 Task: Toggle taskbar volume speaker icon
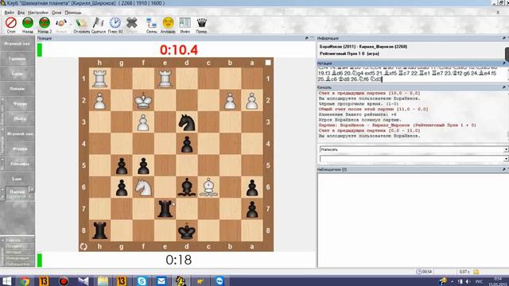[468, 281]
